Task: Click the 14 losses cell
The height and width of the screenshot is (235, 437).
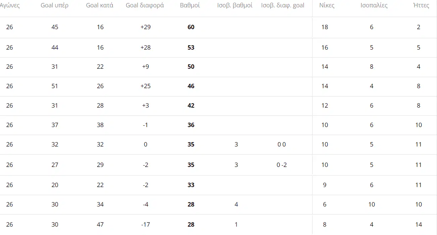Action: coord(419,225)
